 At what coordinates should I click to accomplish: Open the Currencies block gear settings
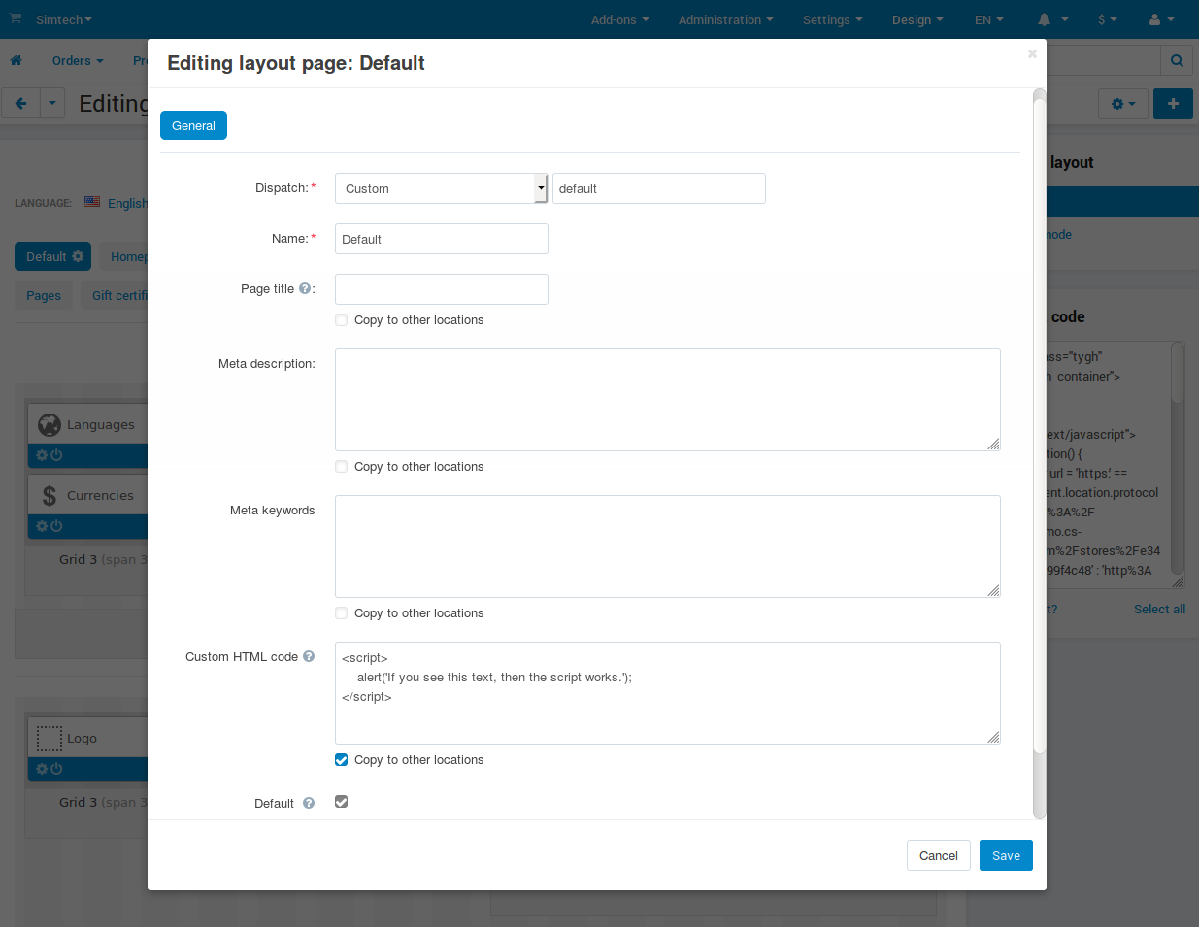[x=42, y=526]
